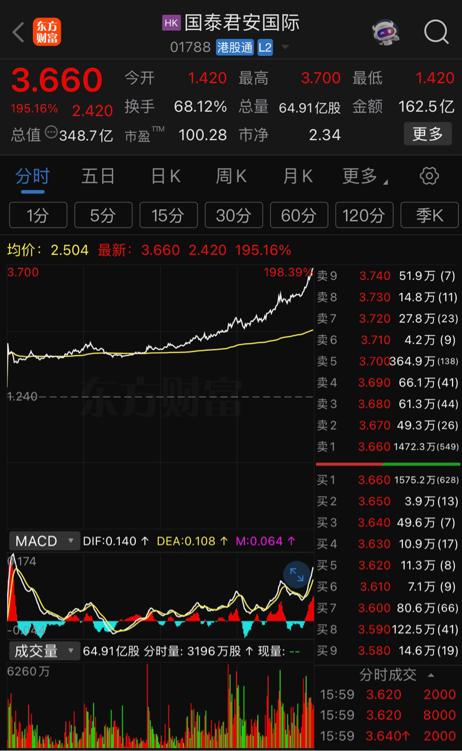The height and width of the screenshot is (751, 462).
Task: Tap the 金额 162.5亿 value
Action: point(427,107)
